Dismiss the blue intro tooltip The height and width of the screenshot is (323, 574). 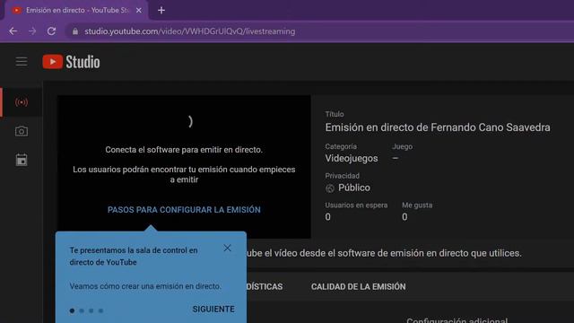pos(227,249)
